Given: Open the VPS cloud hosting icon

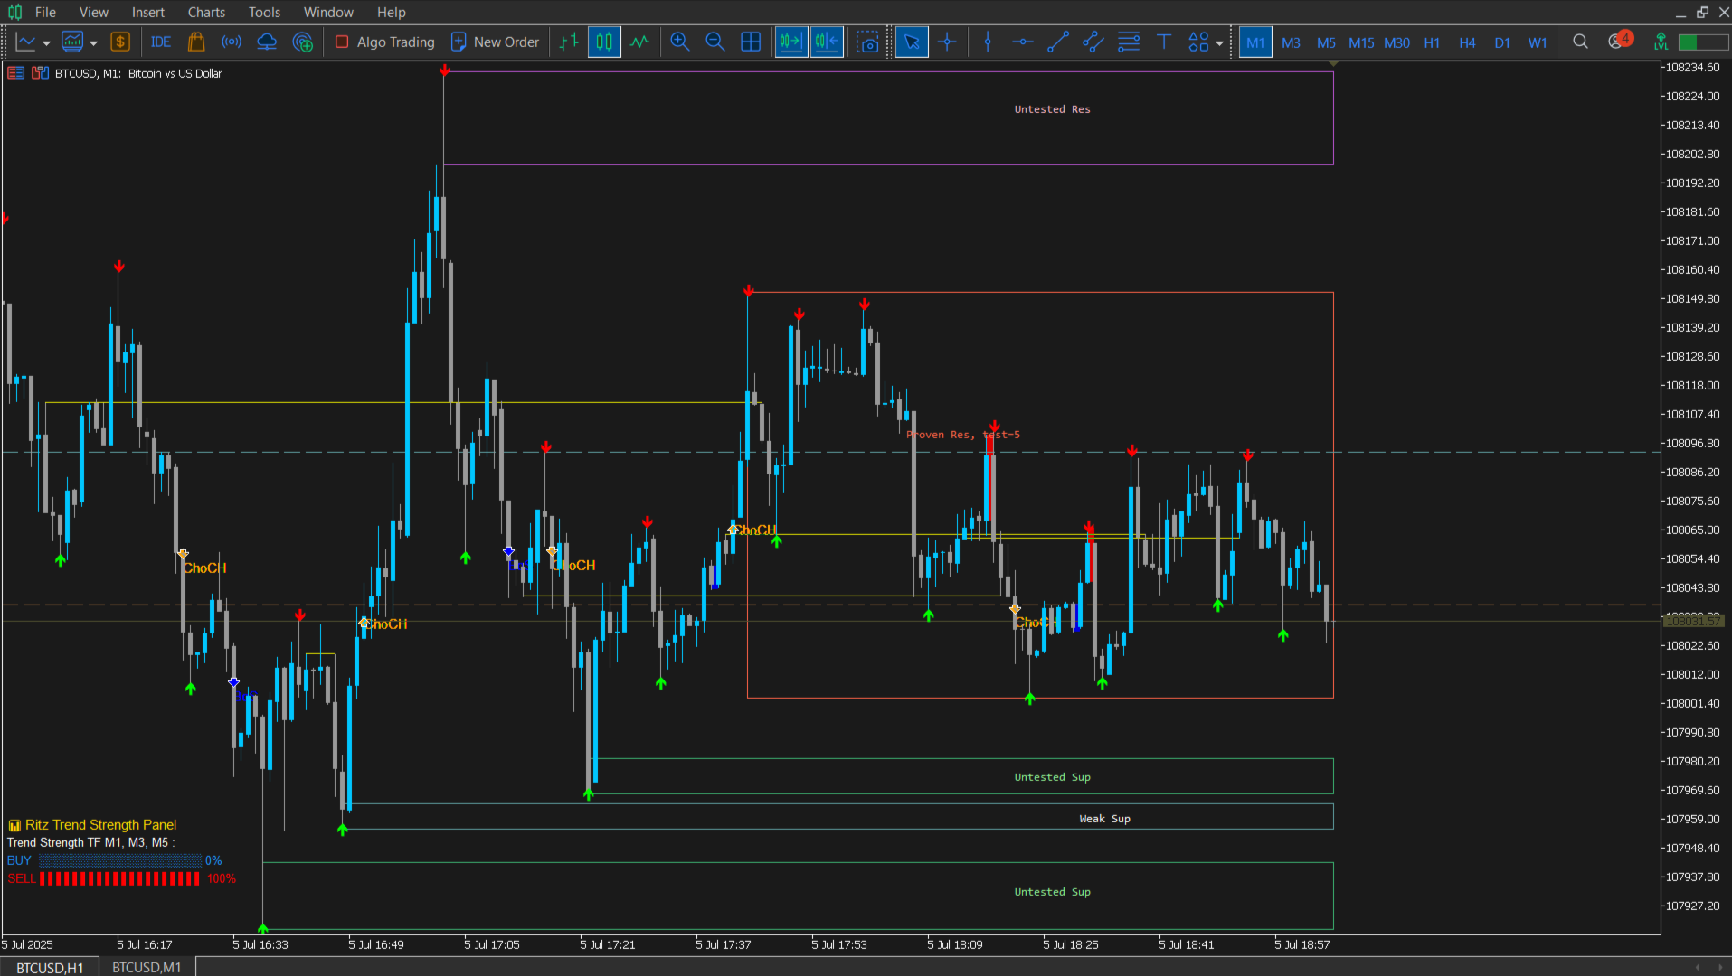Looking at the screenshot, I should (x=267, y=42).
